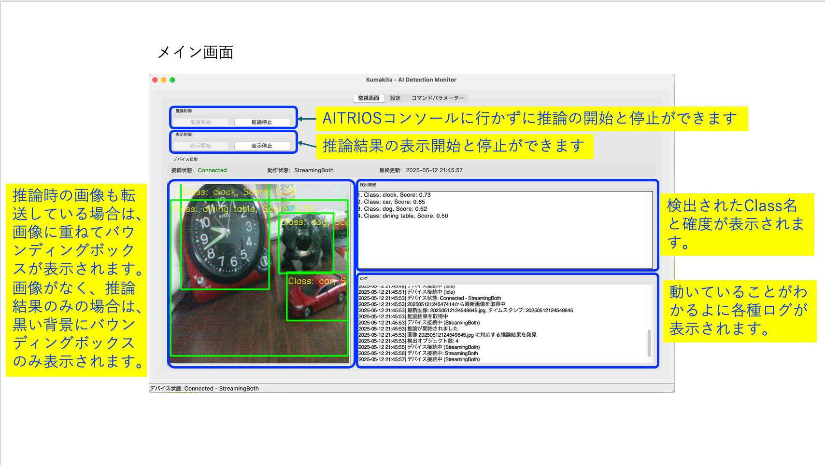Select detection row 'Class: clock, Score: 0.73'
825x465 pixels.
(394, 195)
